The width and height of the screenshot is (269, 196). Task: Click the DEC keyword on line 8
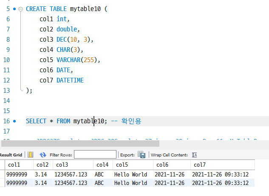click(x=62, y=40)
